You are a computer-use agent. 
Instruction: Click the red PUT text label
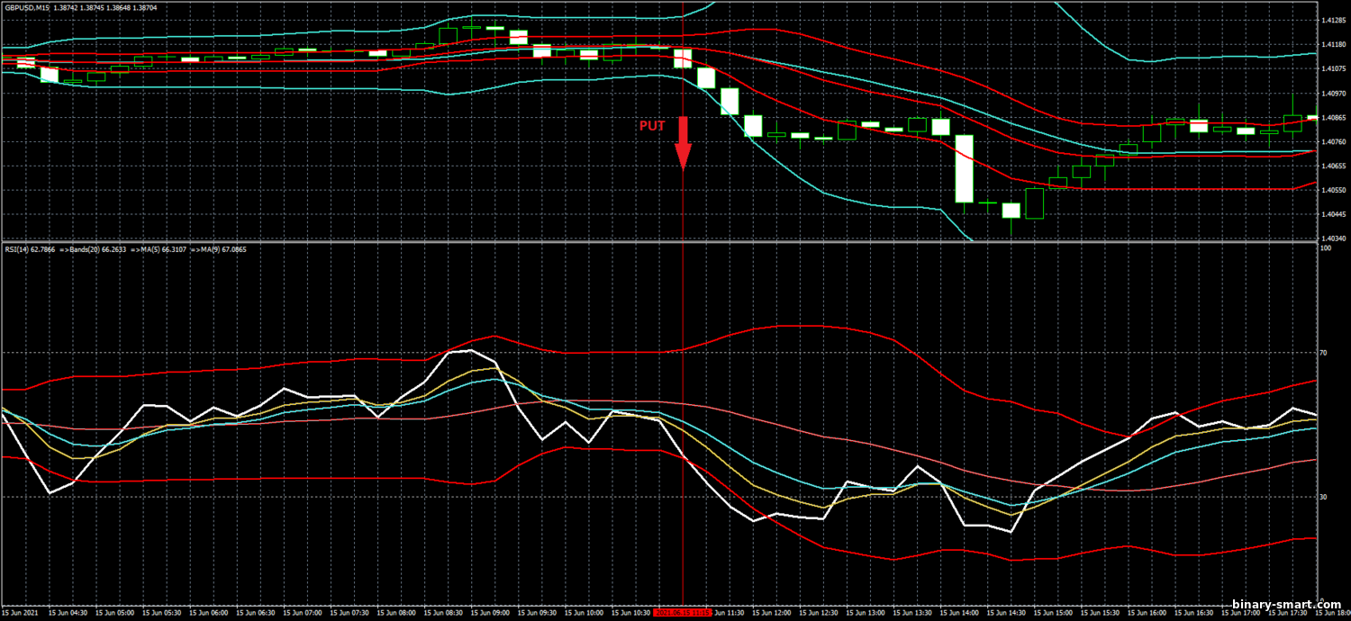[x=652, y=126]
